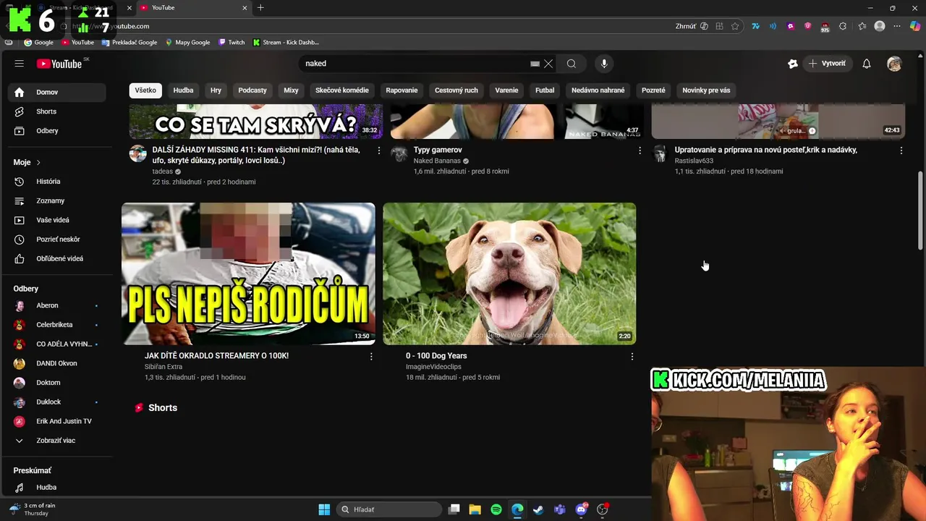Open the Edge settings three-dot menu
Image resolution: width=926 pixels, height=521 pixels.
[897, 26]
